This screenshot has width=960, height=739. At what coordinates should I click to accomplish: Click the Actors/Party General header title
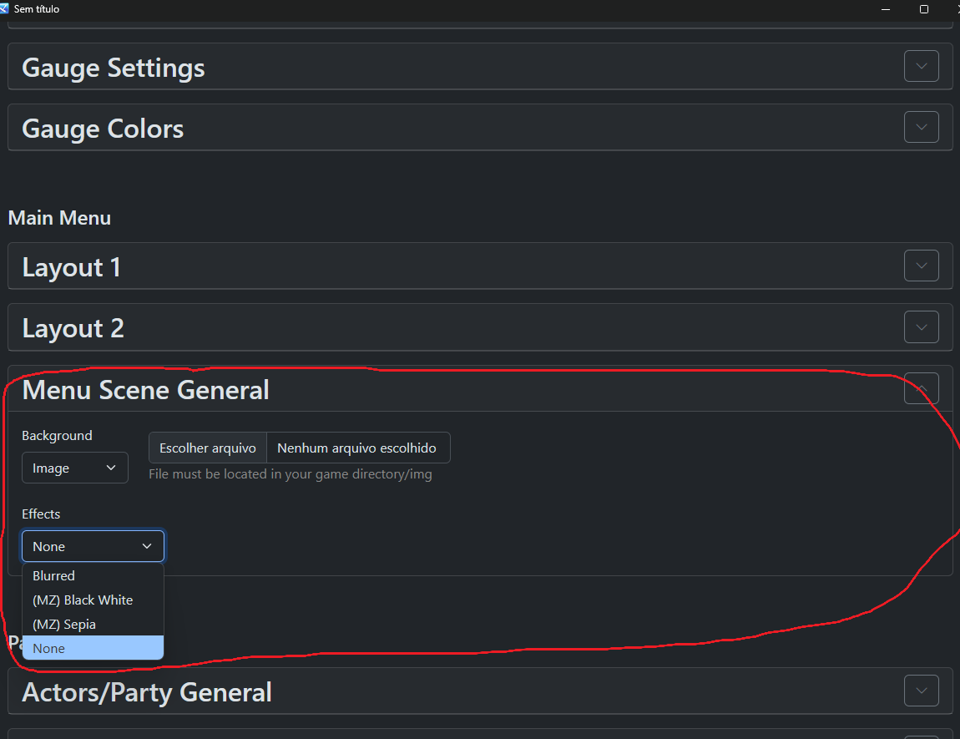click(x=147, y=692)
